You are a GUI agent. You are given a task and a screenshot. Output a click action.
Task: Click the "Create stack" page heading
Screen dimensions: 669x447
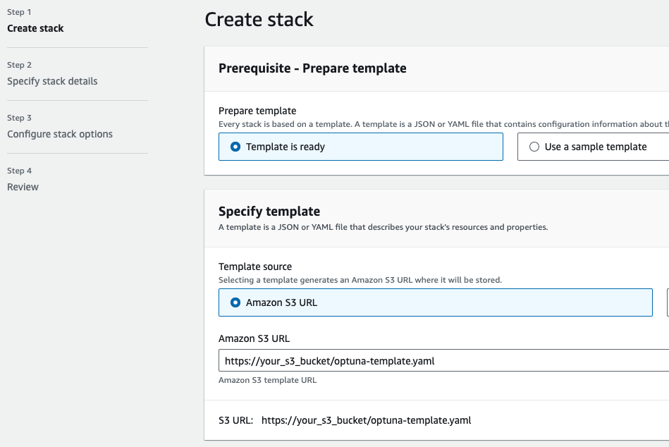click(259, 20)
